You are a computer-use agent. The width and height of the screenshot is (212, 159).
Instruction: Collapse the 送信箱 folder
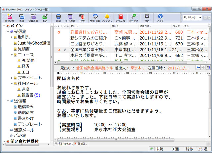point(8,101)
